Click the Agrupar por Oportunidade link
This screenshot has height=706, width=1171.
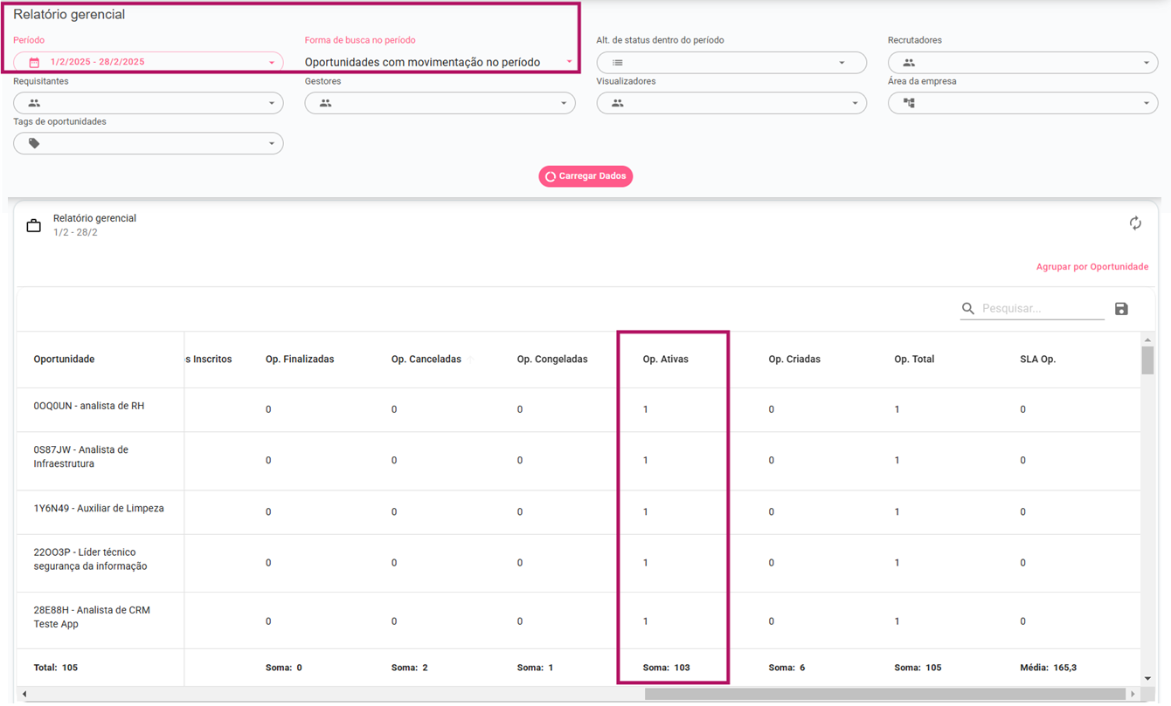click(x=1091, y=267)
